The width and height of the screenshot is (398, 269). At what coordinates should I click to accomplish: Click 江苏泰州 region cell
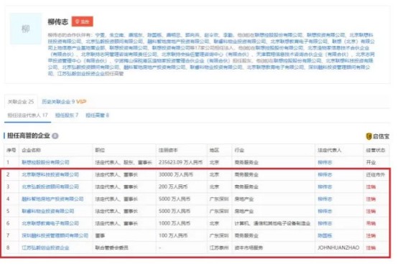(219, 247)
